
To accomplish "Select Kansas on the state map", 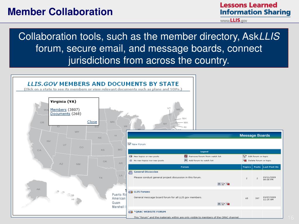I will point(102,150).
